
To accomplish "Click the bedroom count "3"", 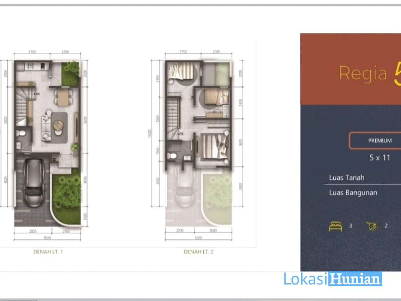I will 350,226.
